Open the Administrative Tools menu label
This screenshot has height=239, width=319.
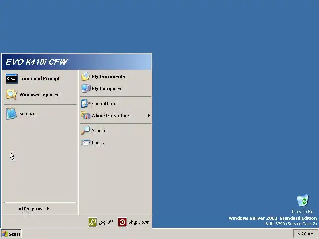111,116
